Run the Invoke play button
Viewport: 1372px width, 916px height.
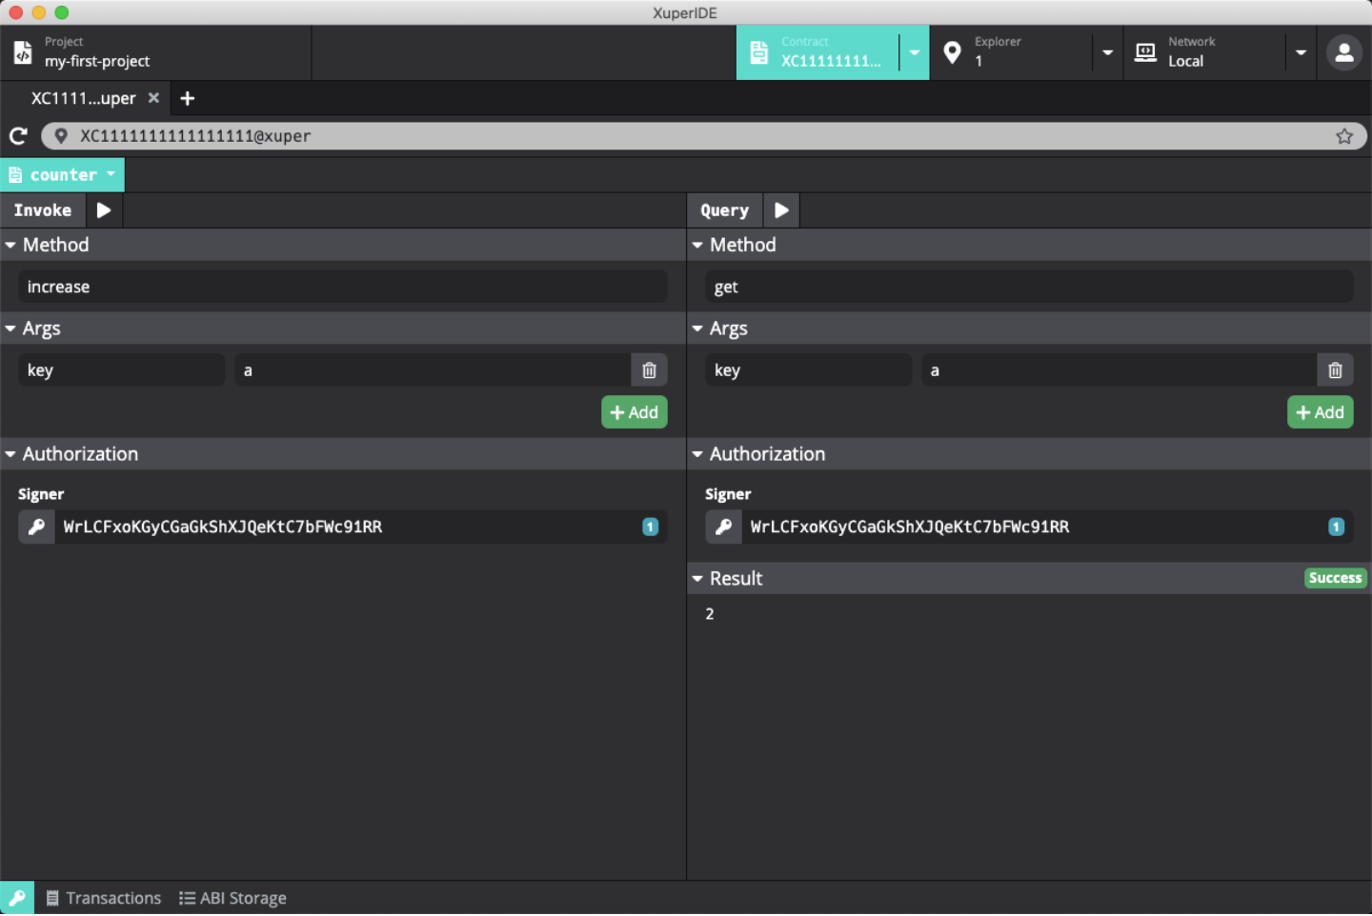click(x=104, y=210)
